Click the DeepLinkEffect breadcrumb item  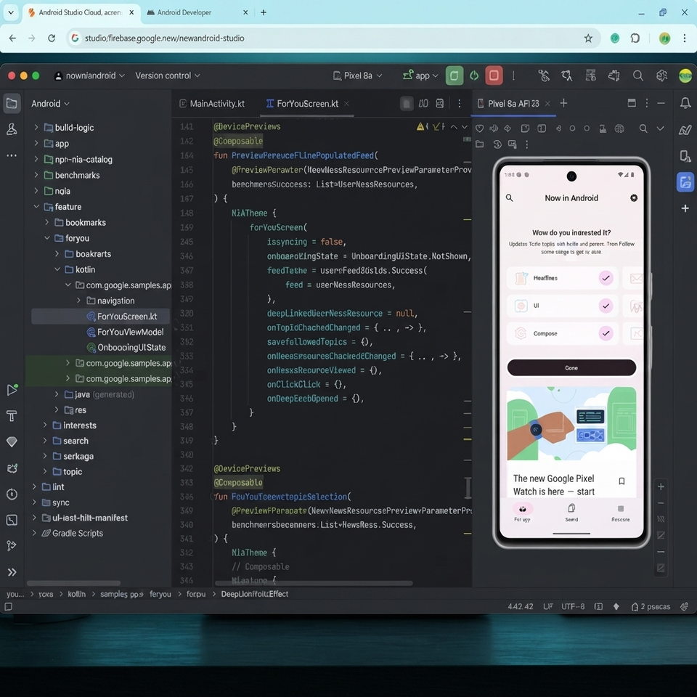pos(254,594)
